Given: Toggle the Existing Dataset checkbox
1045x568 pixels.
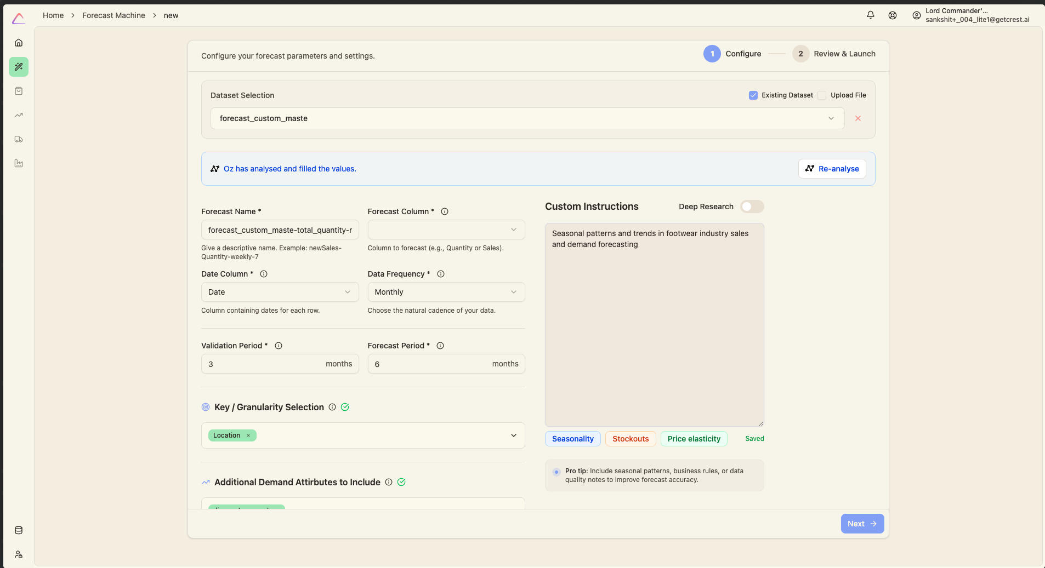Looking at the screenshot, I should click(x=753, y=95).
